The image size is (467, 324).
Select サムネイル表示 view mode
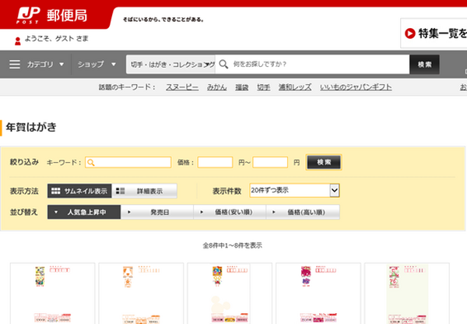point(79,191)
